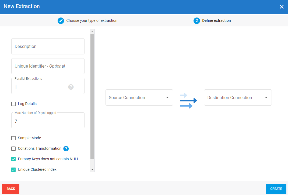Close the New Extraction dialog

pyautogui.click(x=282, y=7)
